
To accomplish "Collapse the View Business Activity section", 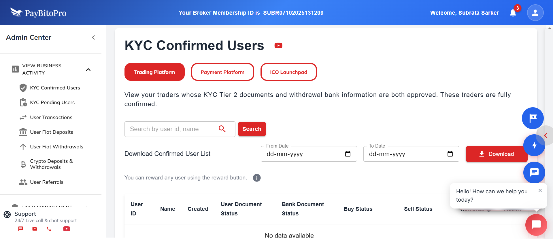I will 88,70.
